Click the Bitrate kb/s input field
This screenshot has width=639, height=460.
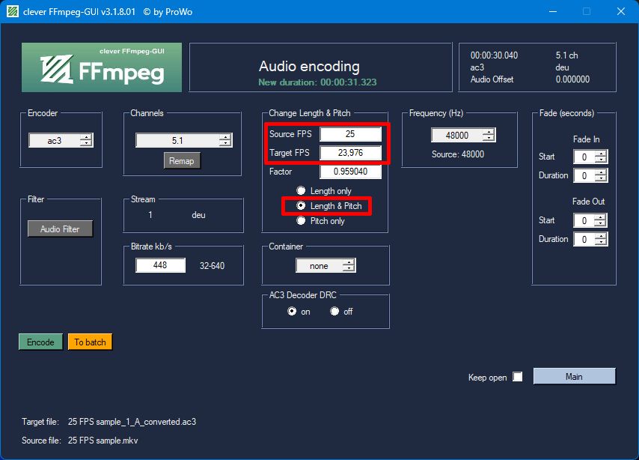pos(160,265)
